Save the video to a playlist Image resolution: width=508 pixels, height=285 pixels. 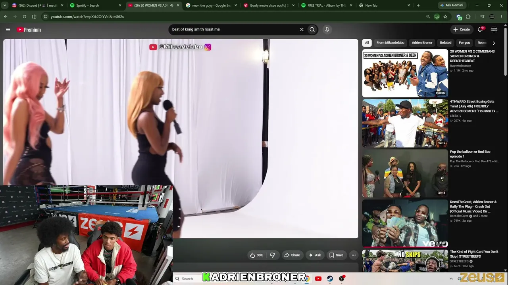pos(336,255)
